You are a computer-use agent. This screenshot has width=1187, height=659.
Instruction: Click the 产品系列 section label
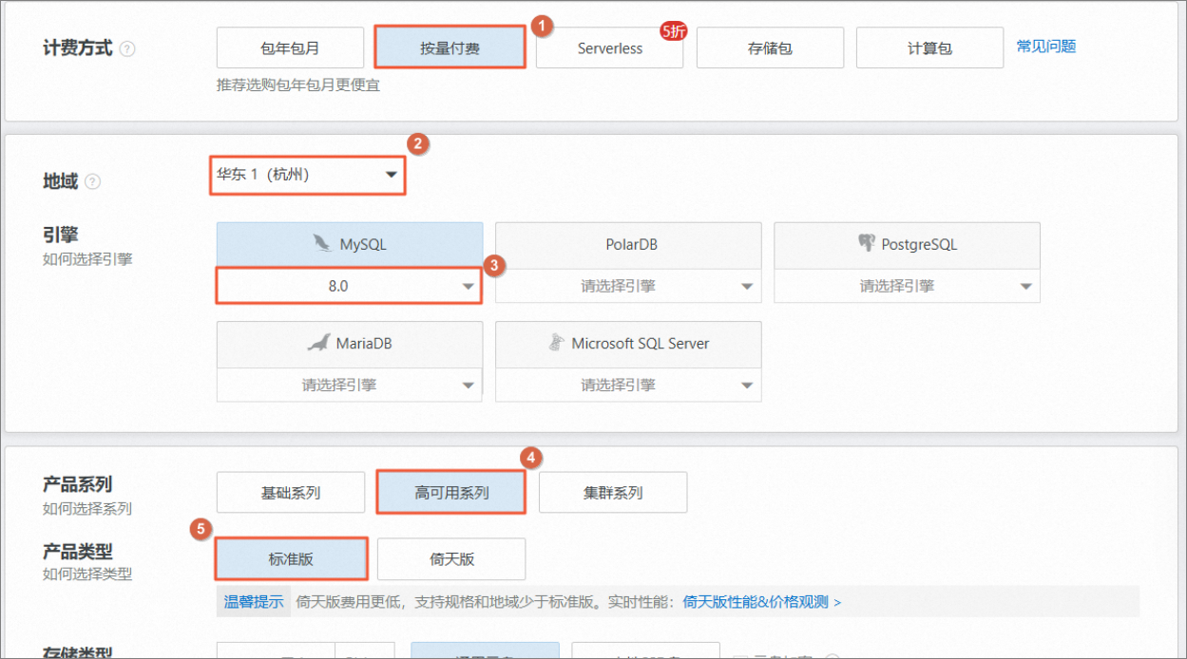78,484
